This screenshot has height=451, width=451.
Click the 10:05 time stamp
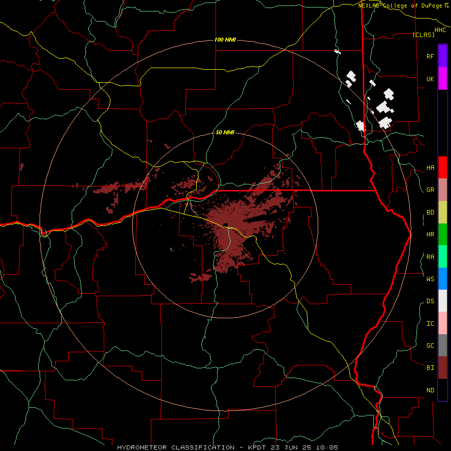[x=327, y=447]
